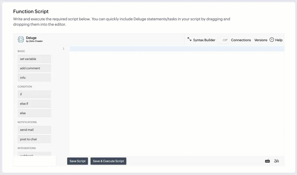Click Save & Execute Script button
Screen dimensions: 297x175
(x=108, y=161)
